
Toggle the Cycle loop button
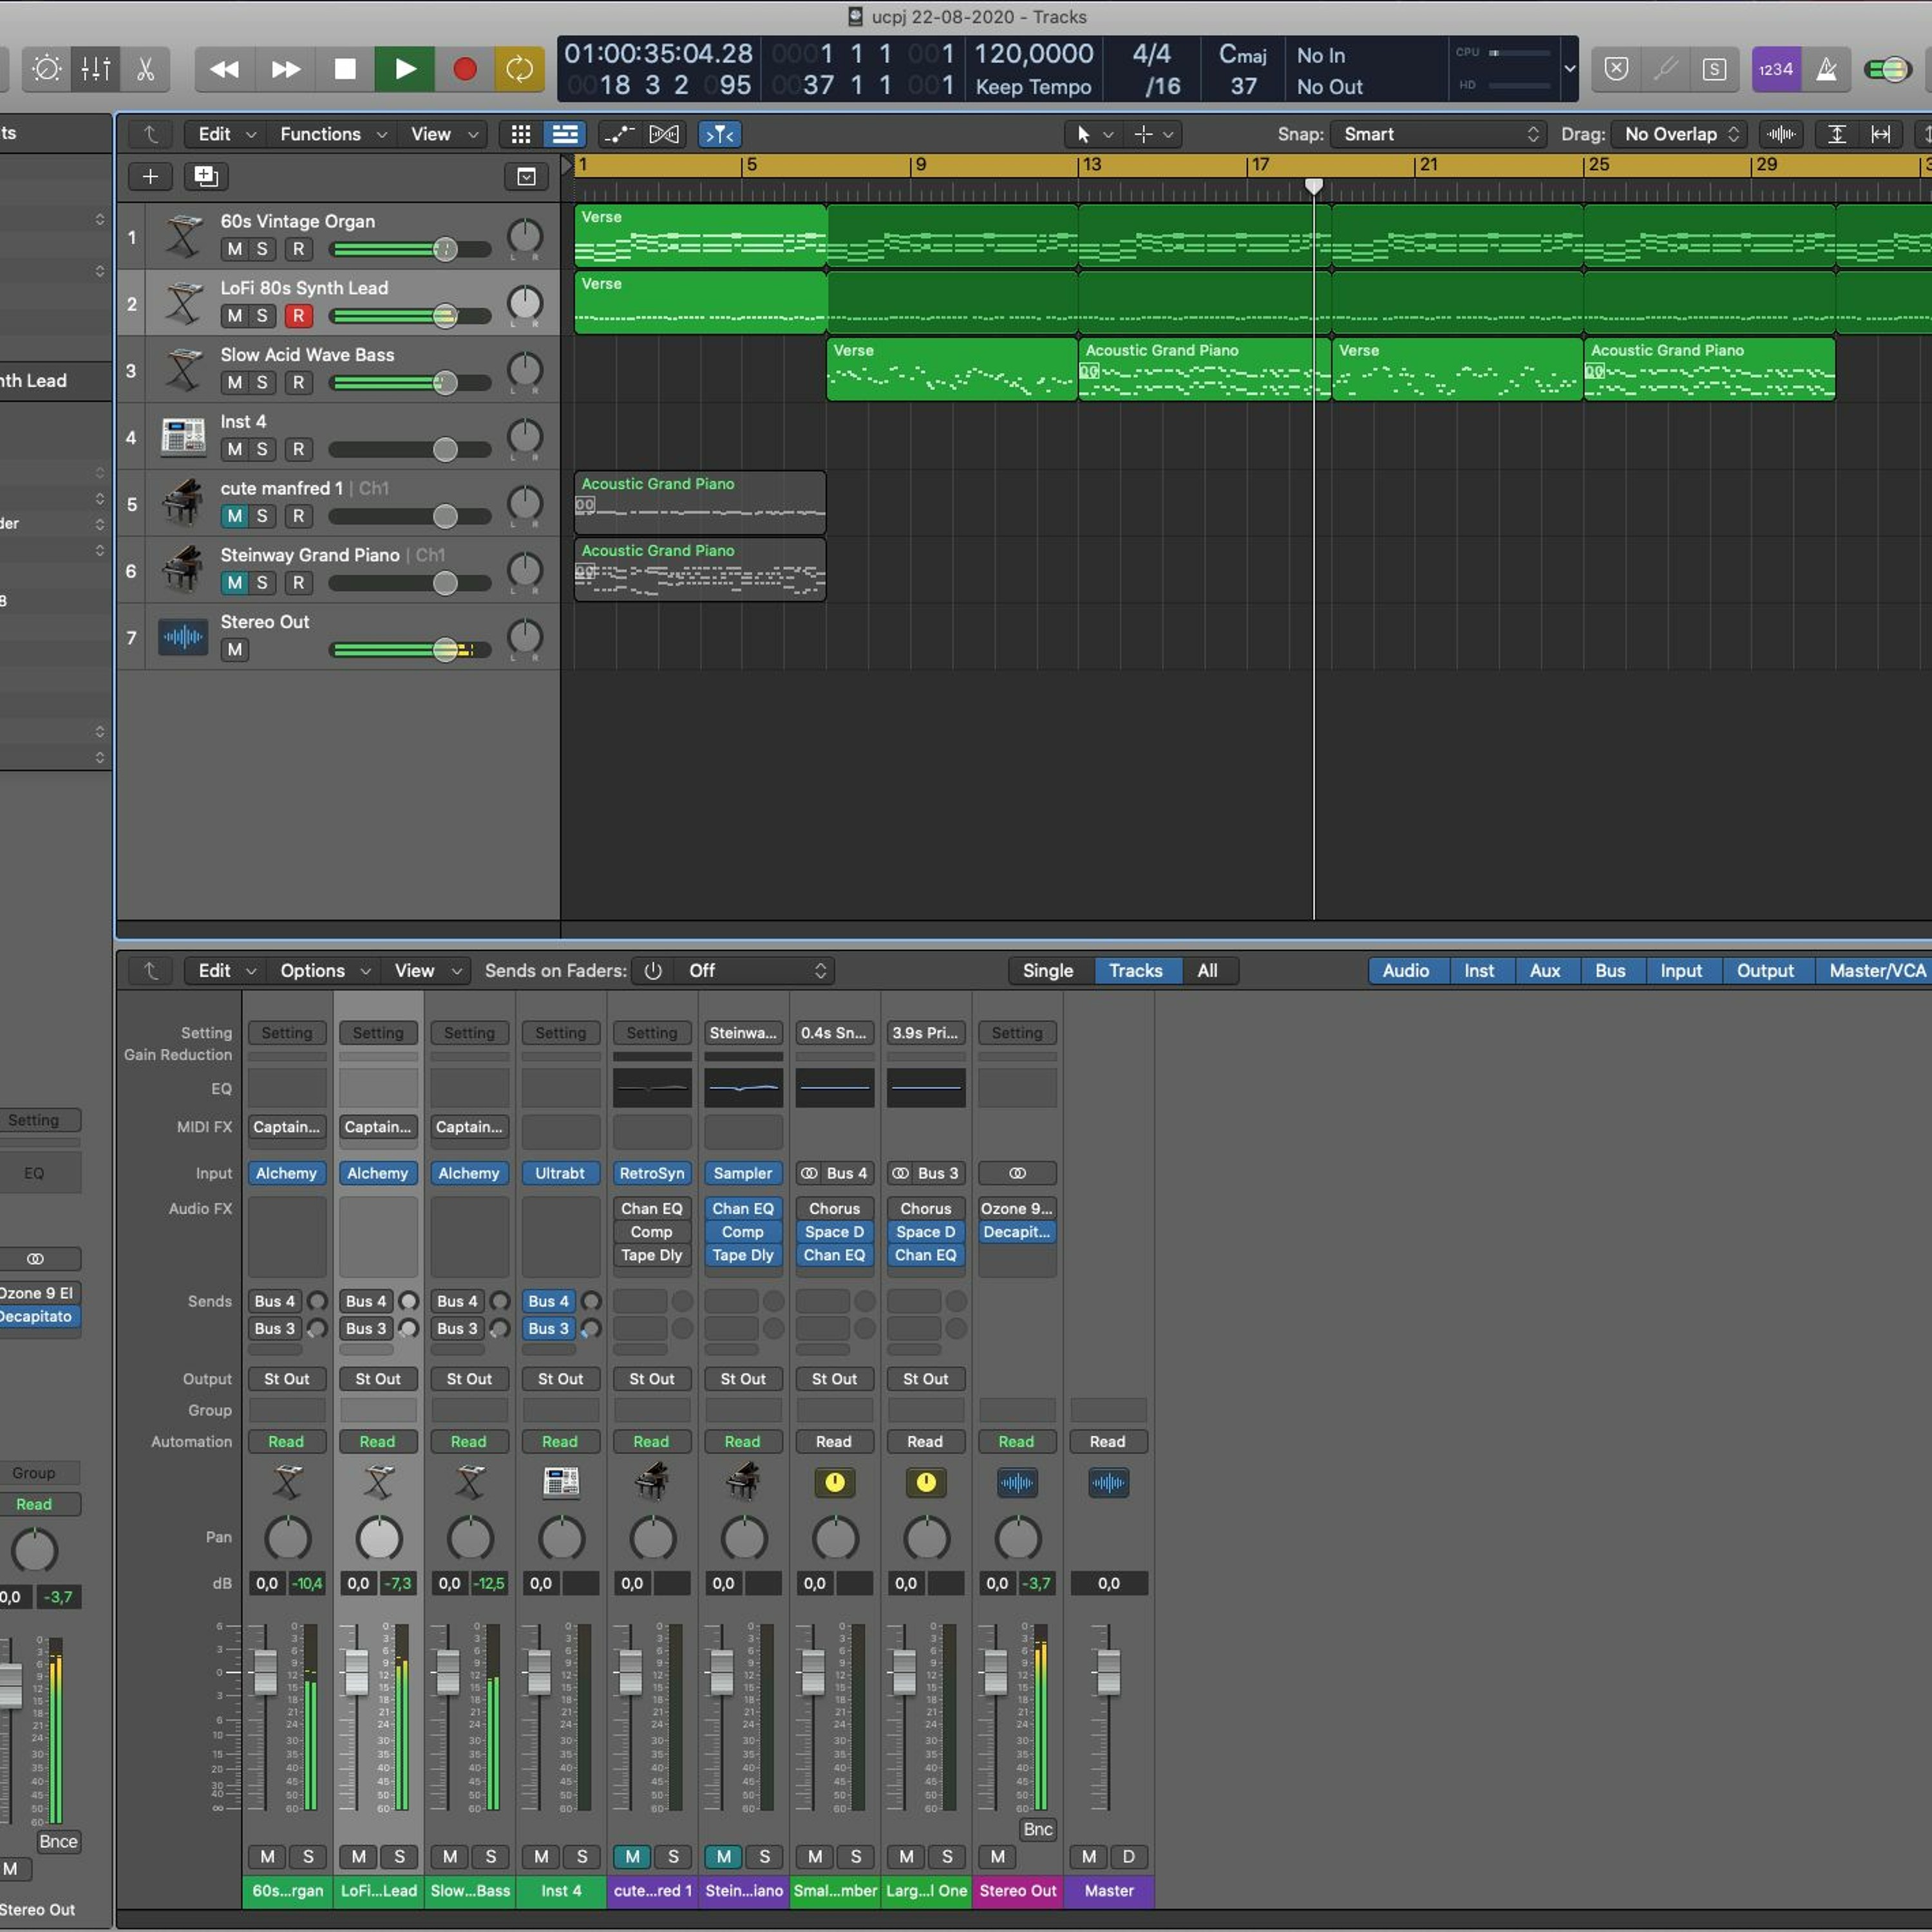point(519,69)
